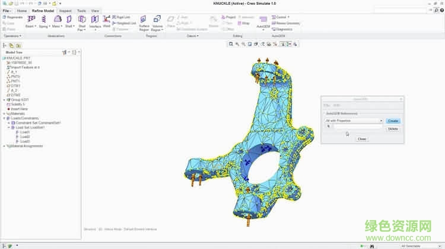Click the AutoGEM reference input field
The width and height of the screenshot is (445, 249).
pyautogui.click(x=358, y=127)
